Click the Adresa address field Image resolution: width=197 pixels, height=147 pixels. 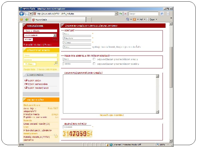point(77,42)
